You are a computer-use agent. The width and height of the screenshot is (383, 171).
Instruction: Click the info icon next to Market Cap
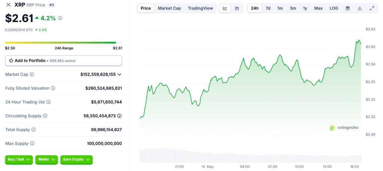[x=32, y=74]
